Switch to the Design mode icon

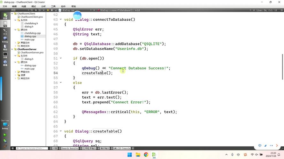[x=5, y=31]
